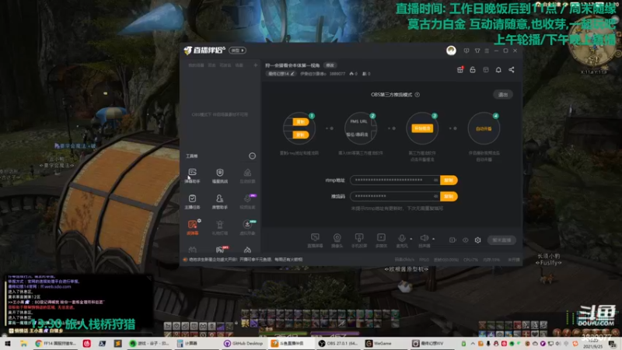Mute the speaker icon
Viewport: 622px width, 350px height.
point(424,238)
